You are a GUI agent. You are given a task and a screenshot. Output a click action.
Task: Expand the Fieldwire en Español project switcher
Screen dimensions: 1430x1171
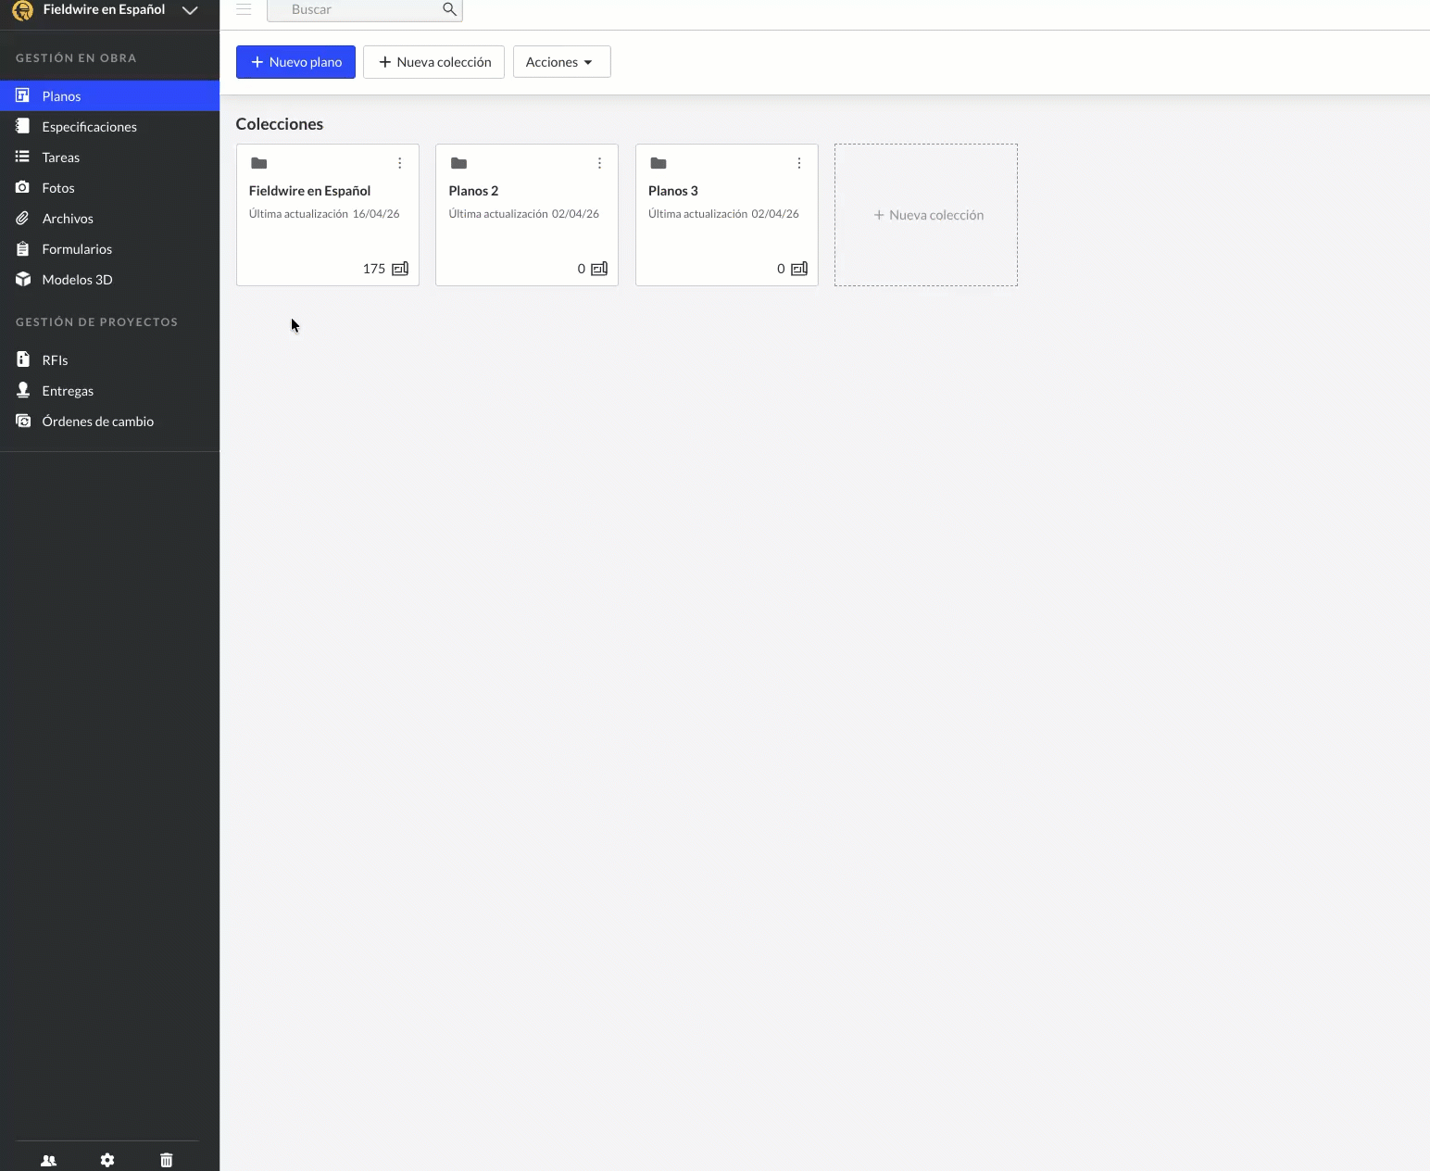190,10
